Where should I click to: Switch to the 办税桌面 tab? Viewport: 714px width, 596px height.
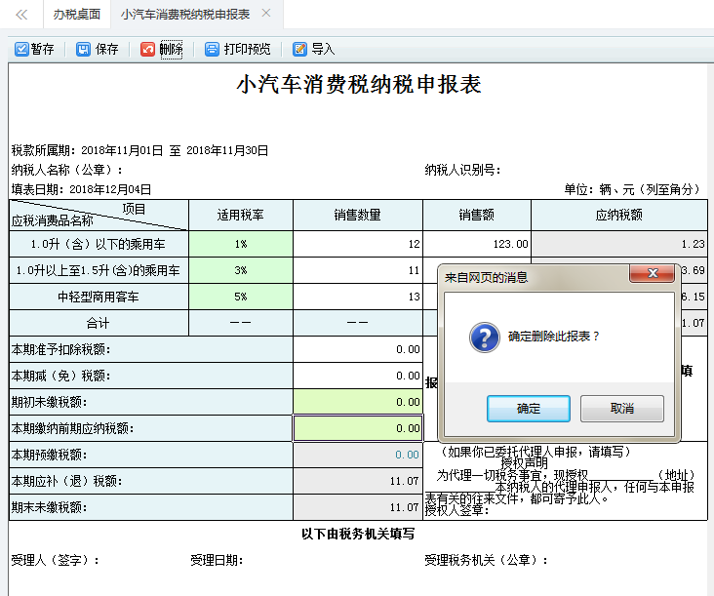click(x=77, y=15)
